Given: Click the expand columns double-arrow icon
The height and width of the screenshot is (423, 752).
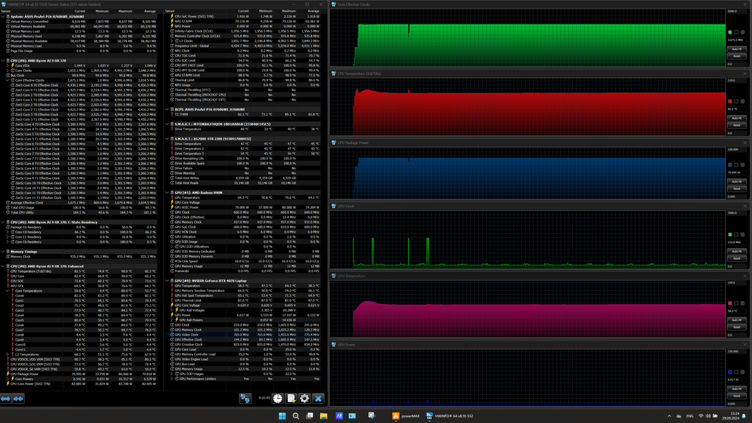Looking at the screenshot, I should click(6, 398).
